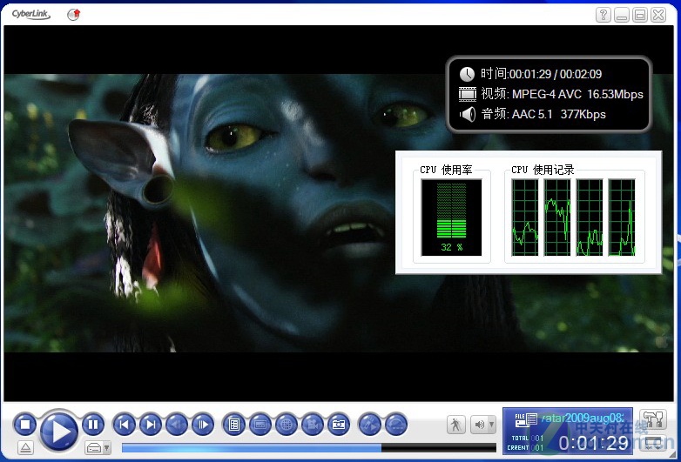681x462 pixels.
Task: Click the CRRENT 001 counter
Action: 525,448
